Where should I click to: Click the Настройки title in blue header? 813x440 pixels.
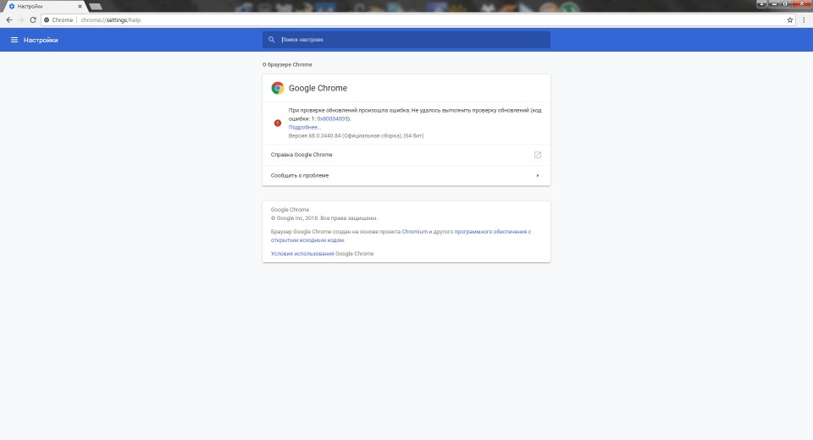pos(41,40)
